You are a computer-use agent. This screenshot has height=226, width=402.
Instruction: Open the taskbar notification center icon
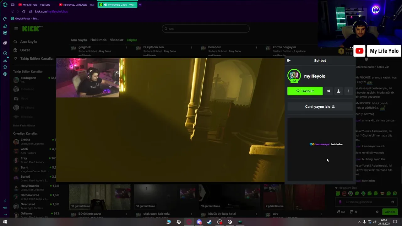click(x=395, y=222)
